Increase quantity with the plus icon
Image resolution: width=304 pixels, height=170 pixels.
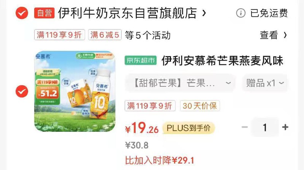click(285, 127)
